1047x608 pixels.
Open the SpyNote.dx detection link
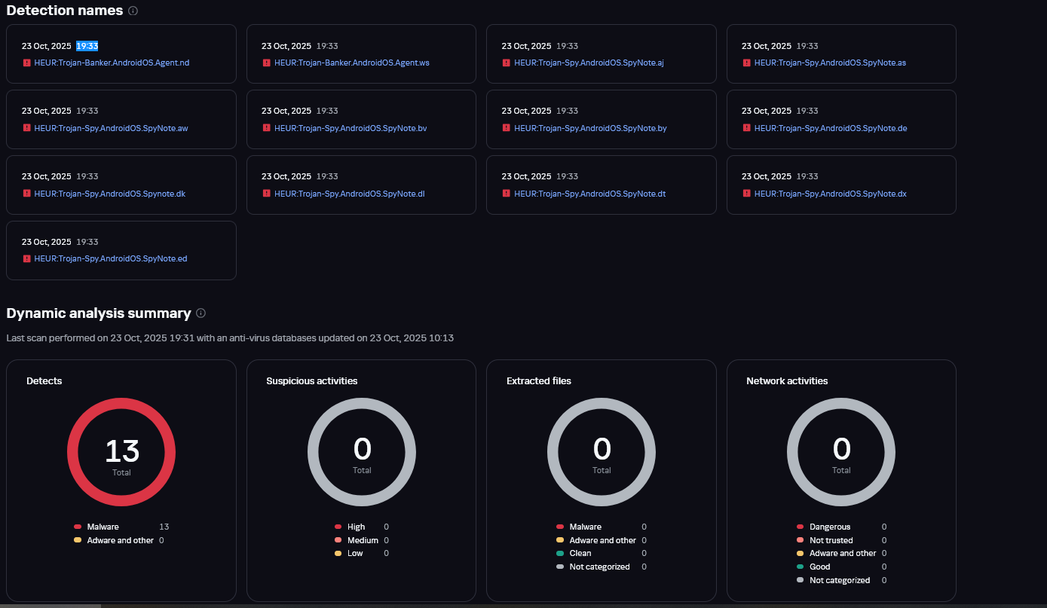click(x=830, y=194)
